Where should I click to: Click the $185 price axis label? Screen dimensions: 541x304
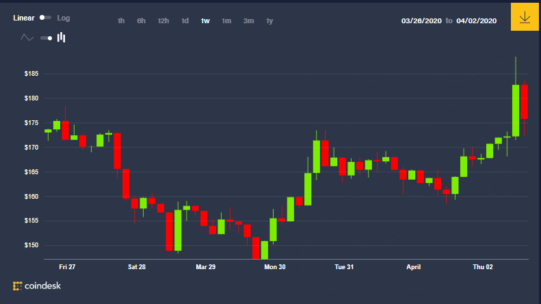click(x=31, y=74)
